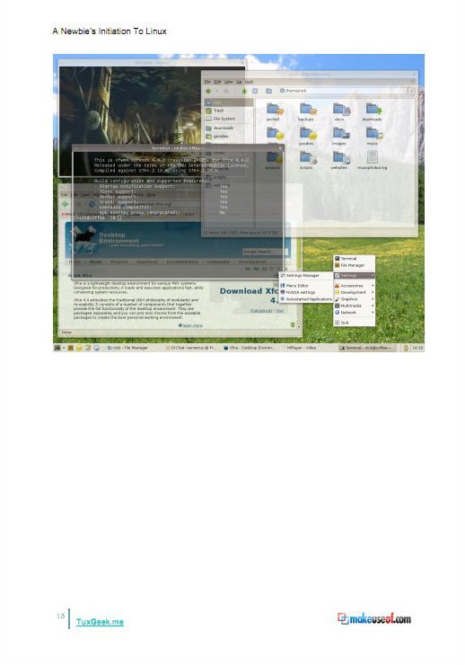The height and width of the screenshot is (665, 465).
Task: Go to parent folder using up arrow
Action: (x=244, y=91)
